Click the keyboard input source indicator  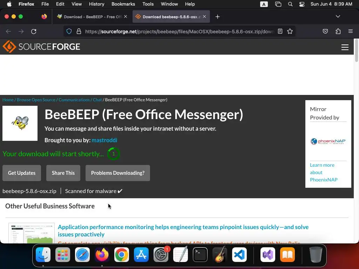tap(264, 4)
